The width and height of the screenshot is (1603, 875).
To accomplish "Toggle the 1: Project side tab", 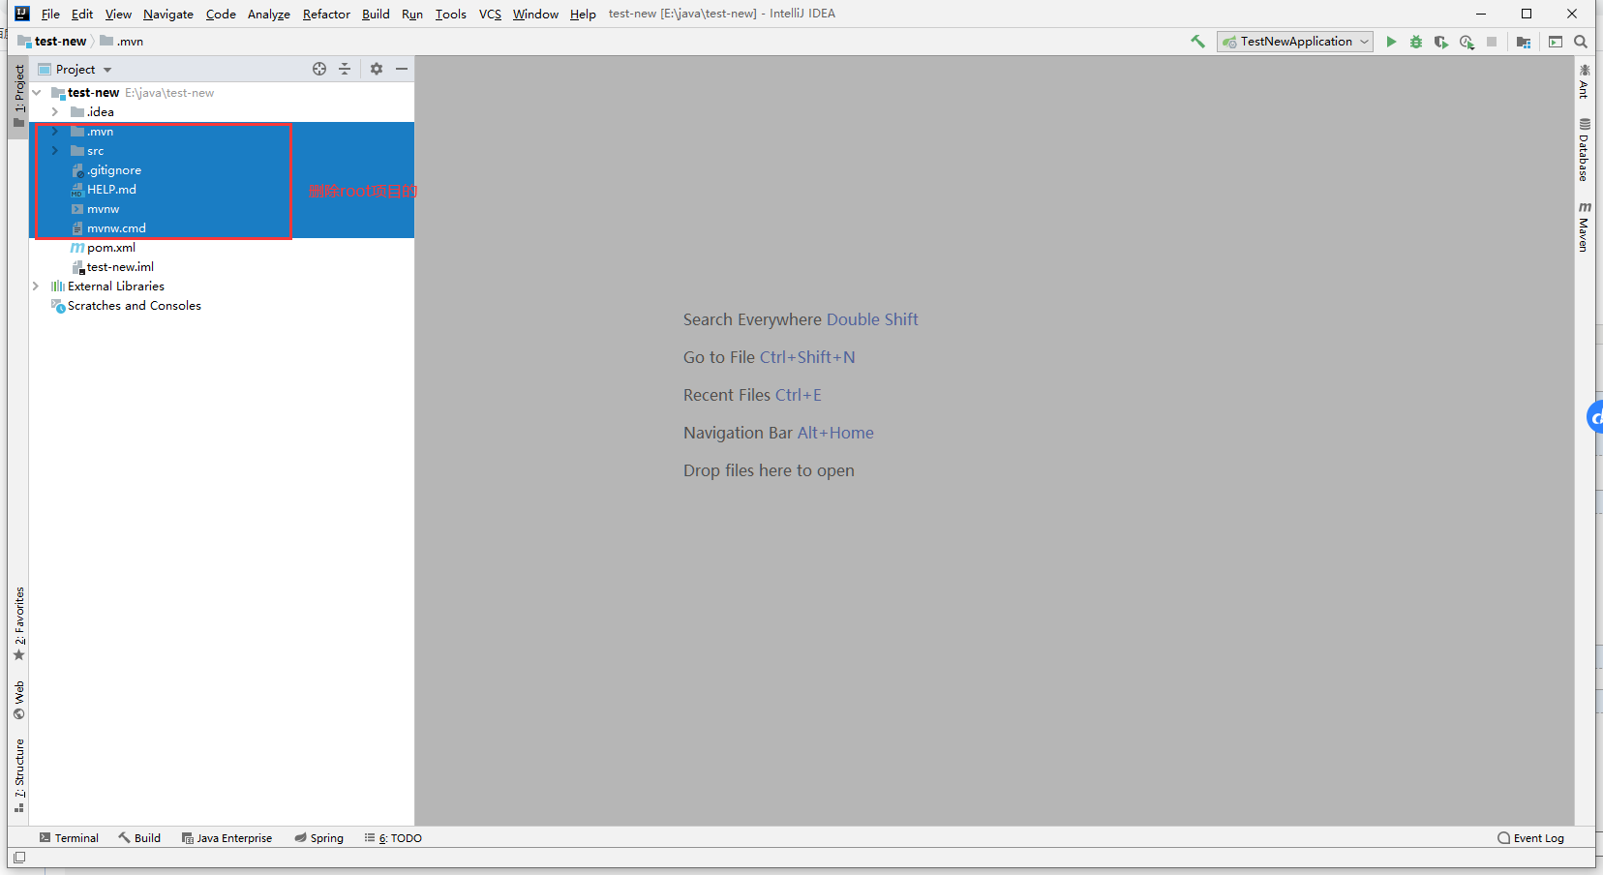I will pos(18,96).
